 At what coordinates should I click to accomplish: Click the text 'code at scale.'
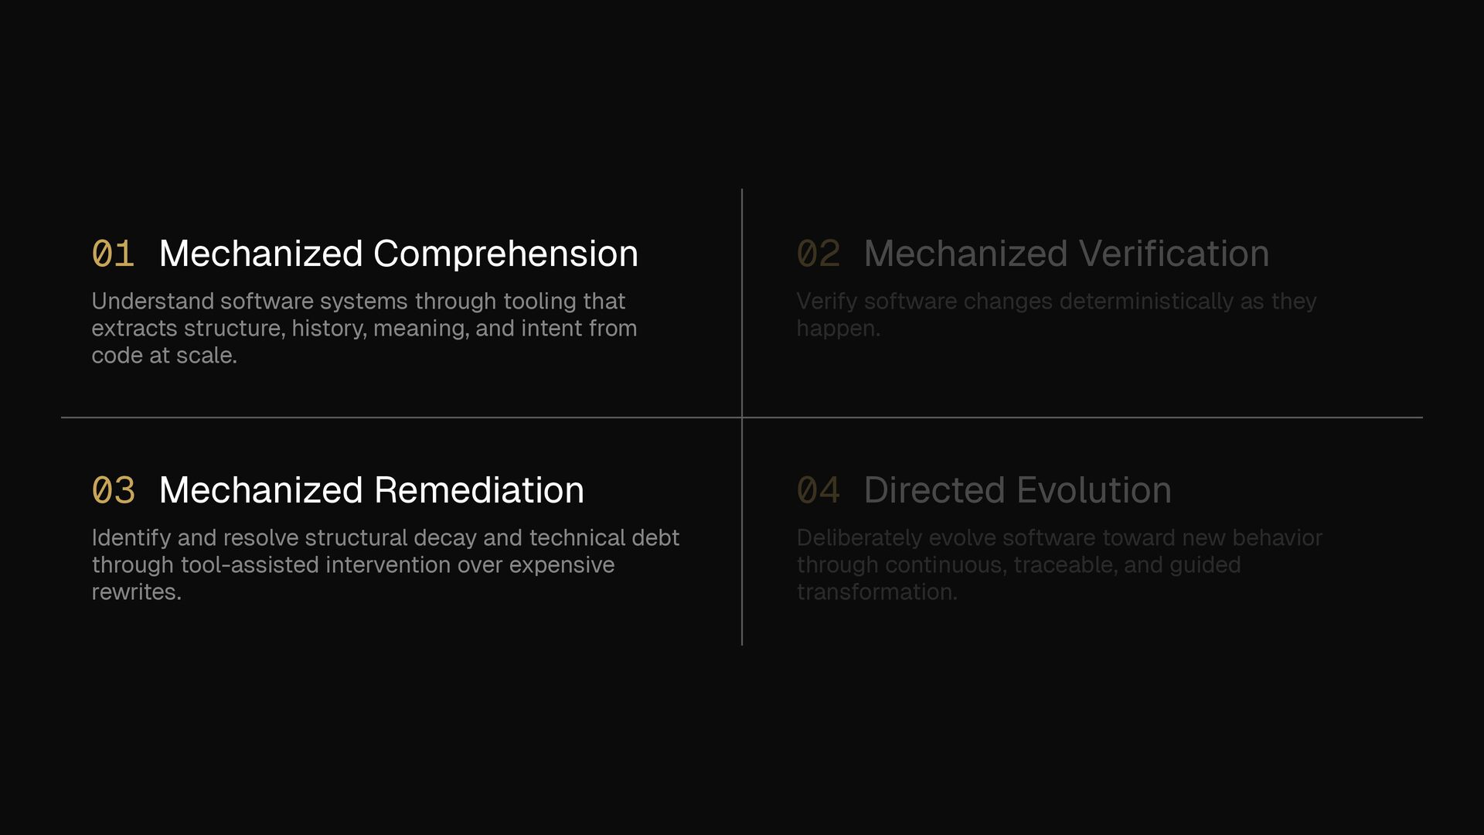click(x=164, y=356)
